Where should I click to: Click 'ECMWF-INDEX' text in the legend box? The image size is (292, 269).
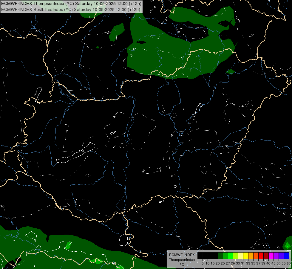182,255
